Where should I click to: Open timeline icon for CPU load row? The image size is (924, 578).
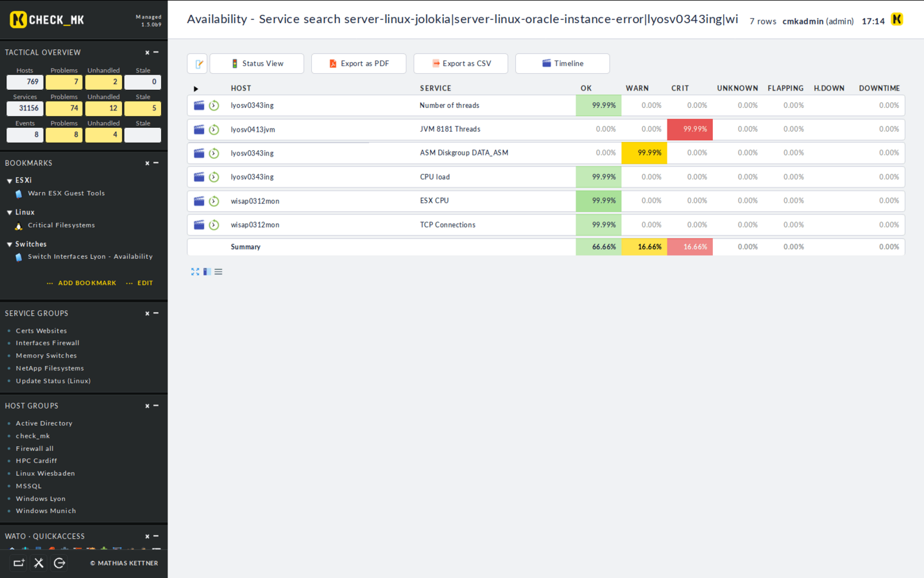[199, 177]
